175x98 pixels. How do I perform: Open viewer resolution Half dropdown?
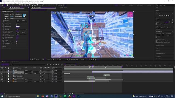pyautogui.click(x=62, y=59)
